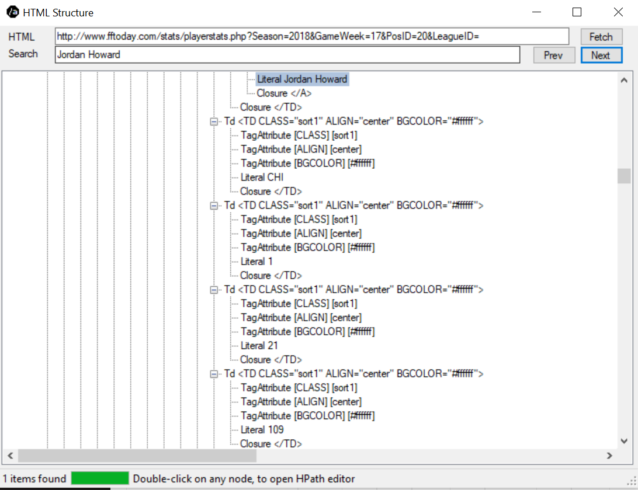
Task: Click the green progress bar in status bar
Action: coord(100,478)
